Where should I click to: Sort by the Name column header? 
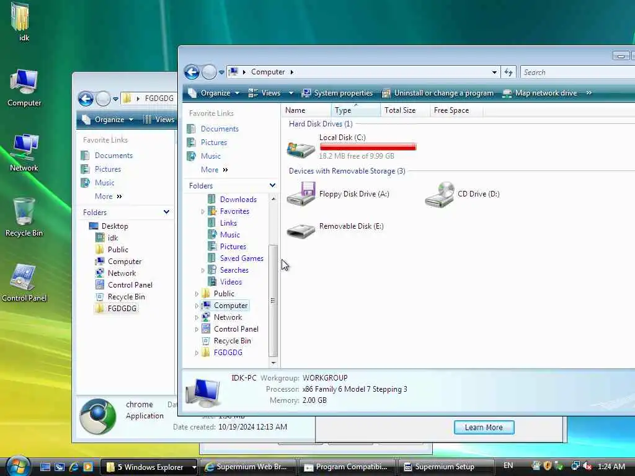click(306, 110)
